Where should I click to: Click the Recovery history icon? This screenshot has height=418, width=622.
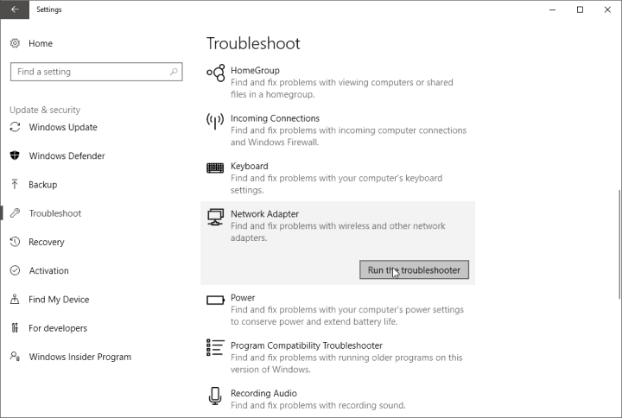(15, 242)
